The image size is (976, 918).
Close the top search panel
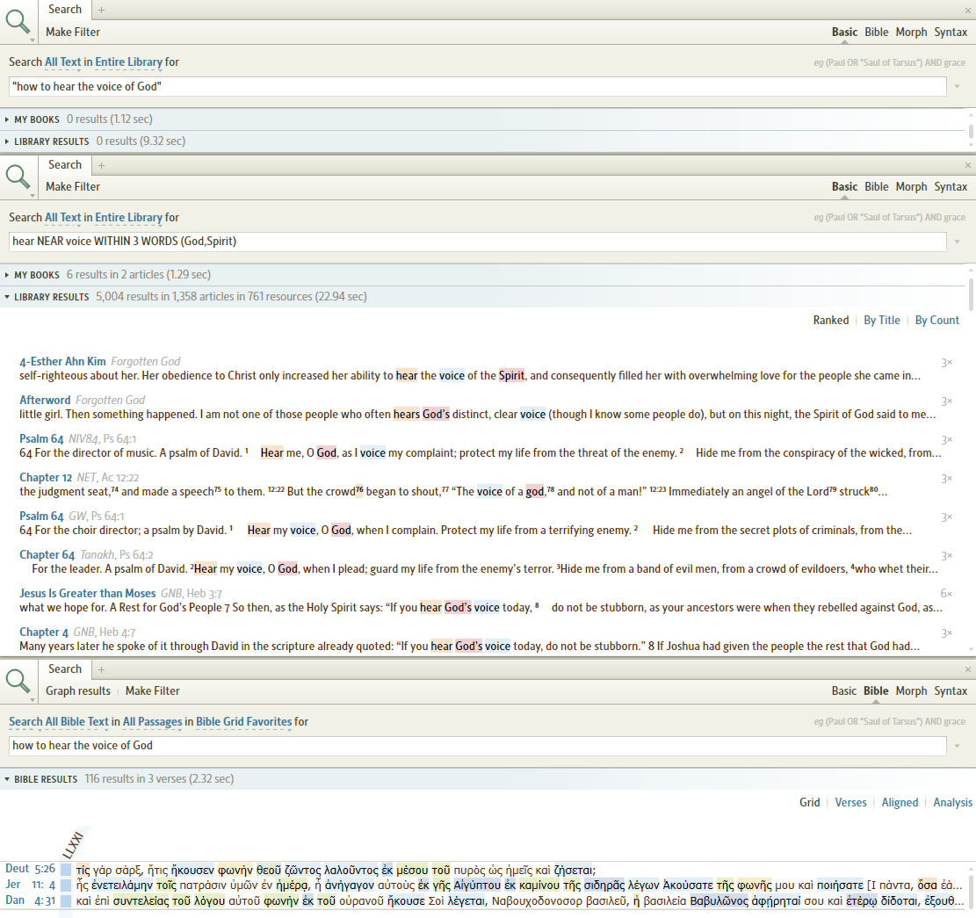[x=968, y=11]
